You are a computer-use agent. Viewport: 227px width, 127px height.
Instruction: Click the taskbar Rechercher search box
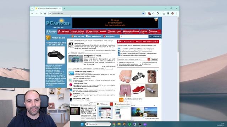(x=98, y=124)
